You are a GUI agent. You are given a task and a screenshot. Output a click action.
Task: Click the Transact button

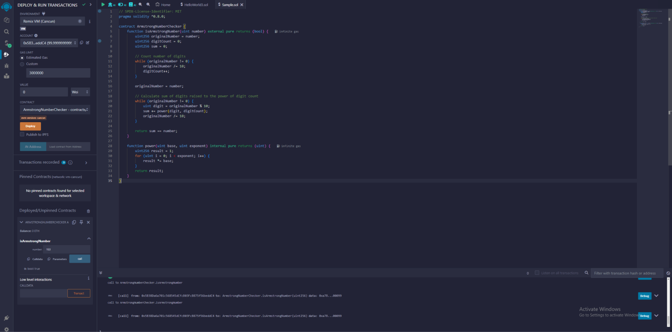tap(79, 293)
